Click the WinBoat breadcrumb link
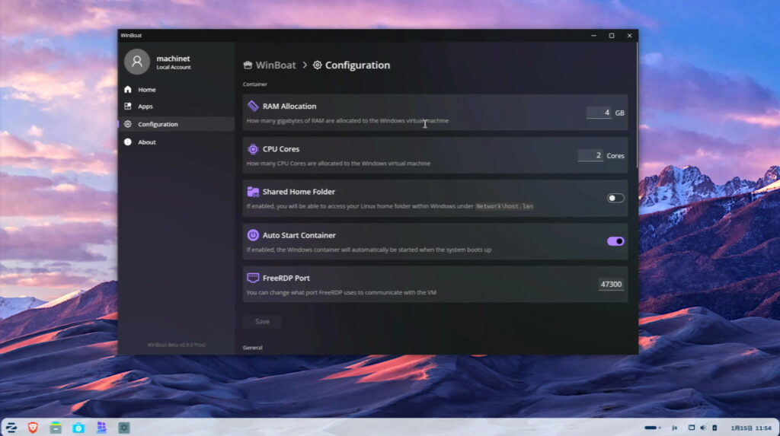This screenshot has width=780, height=436. point(270,65)
